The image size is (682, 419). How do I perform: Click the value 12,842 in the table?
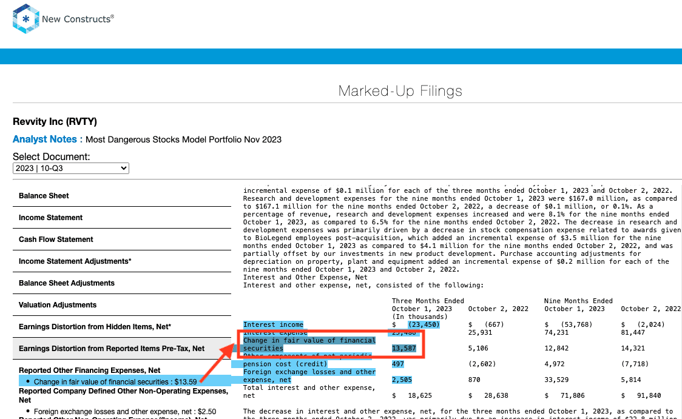coord(557,348)
